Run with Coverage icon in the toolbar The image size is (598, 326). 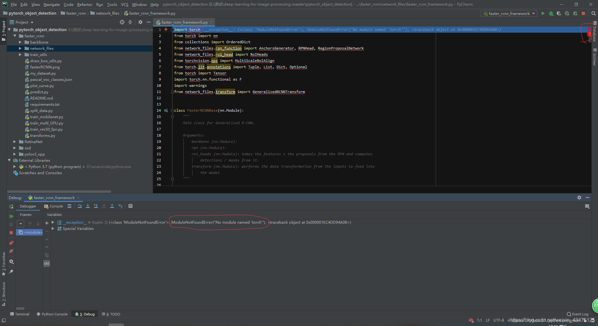coord(559,13)
